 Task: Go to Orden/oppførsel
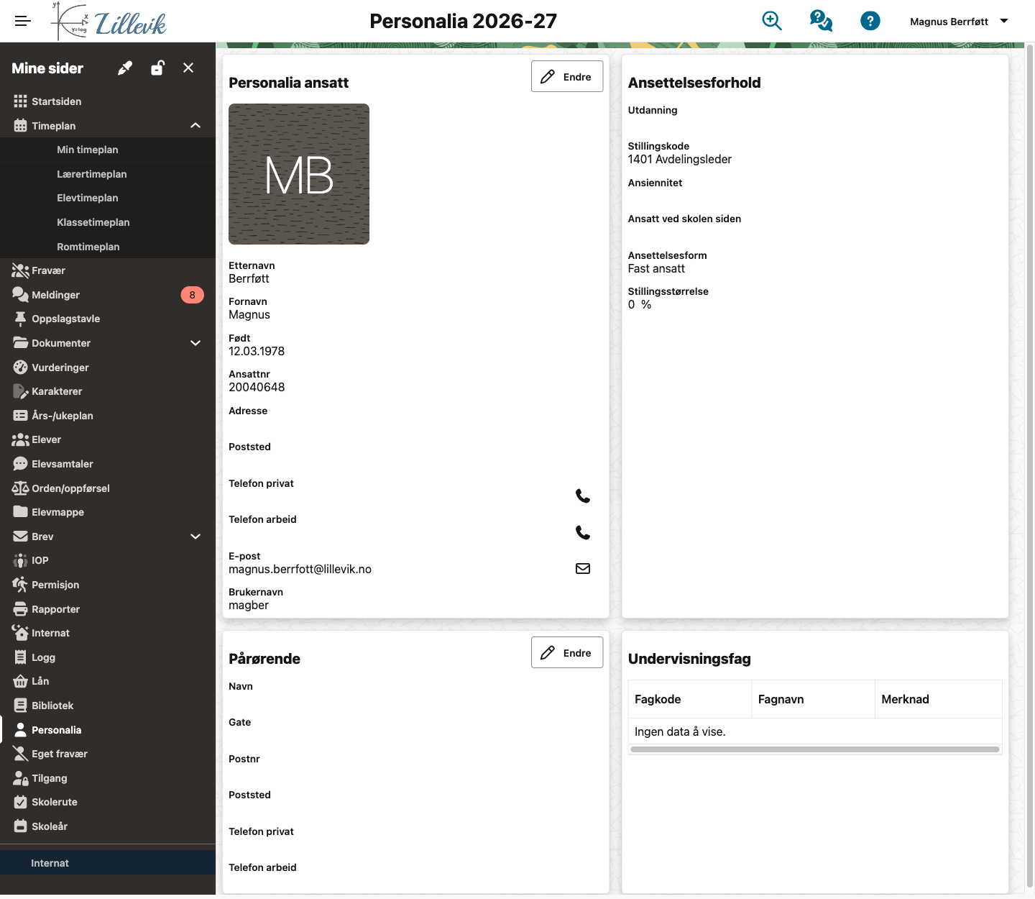click(108, 488)
